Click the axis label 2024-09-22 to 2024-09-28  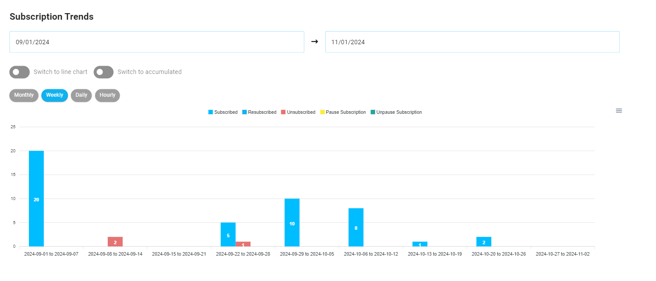(x=243, y=254)
